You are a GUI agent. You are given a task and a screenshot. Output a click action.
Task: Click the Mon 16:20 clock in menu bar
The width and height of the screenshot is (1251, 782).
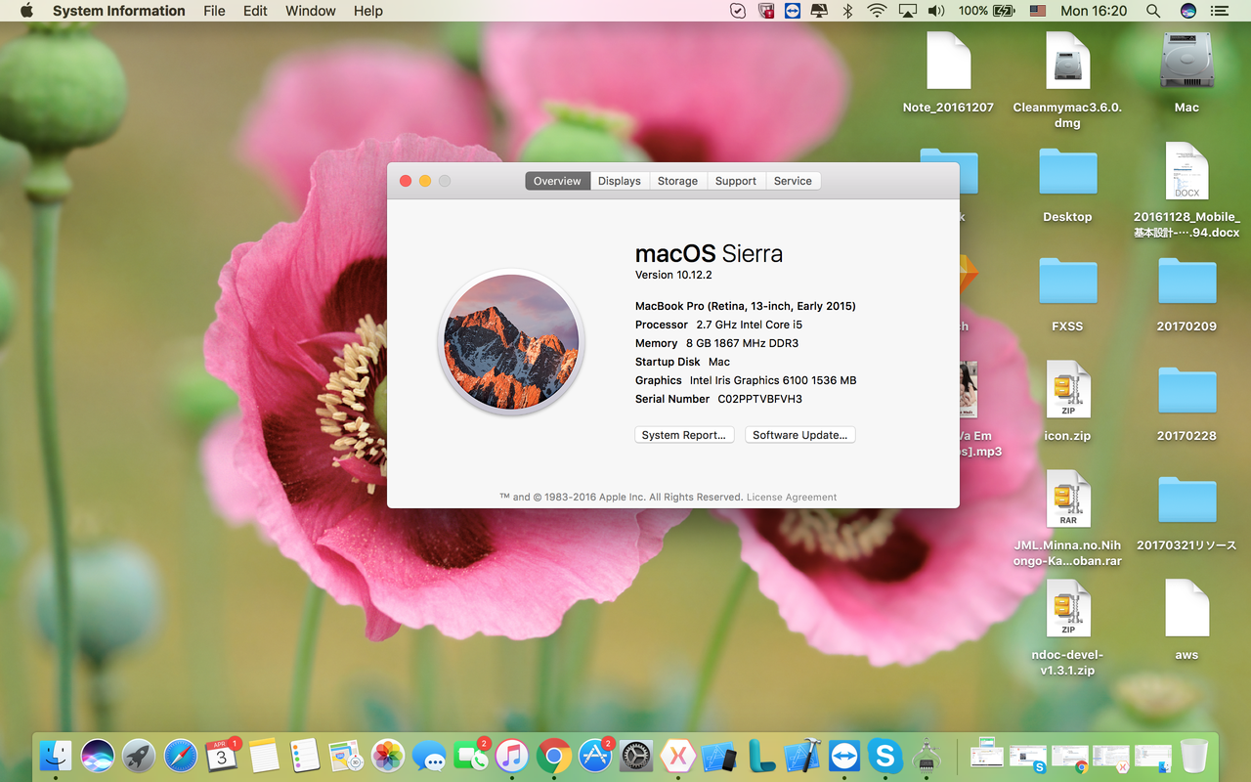pyautogui.click(x=1094, y=11)
